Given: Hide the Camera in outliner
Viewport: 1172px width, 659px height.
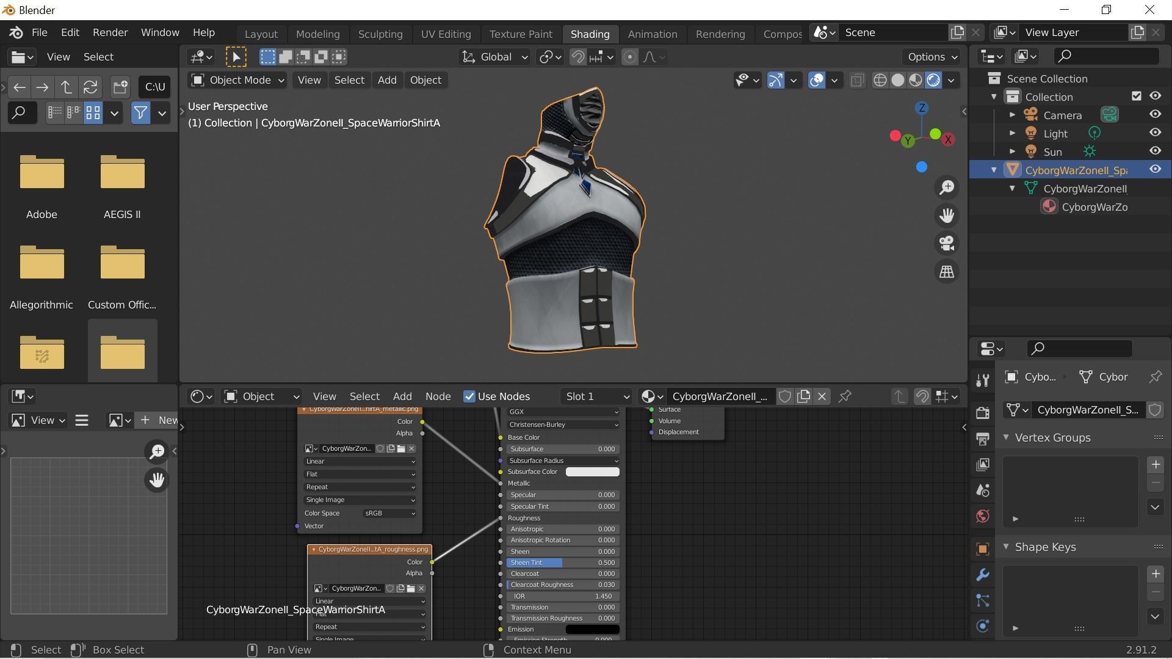Looking at the screenshot, I should [1155, 114].
